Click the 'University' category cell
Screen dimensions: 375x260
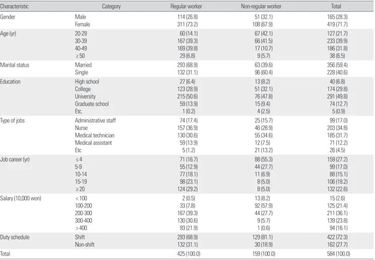click(85, 96)
